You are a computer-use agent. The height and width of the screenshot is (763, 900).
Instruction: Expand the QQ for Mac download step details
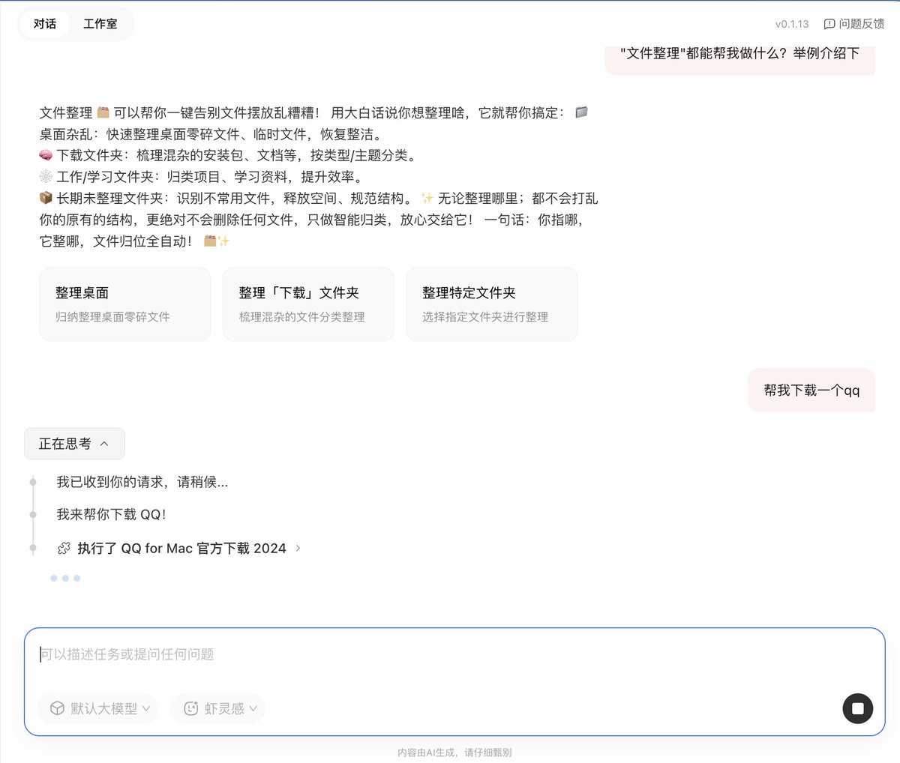coord(180,548)
